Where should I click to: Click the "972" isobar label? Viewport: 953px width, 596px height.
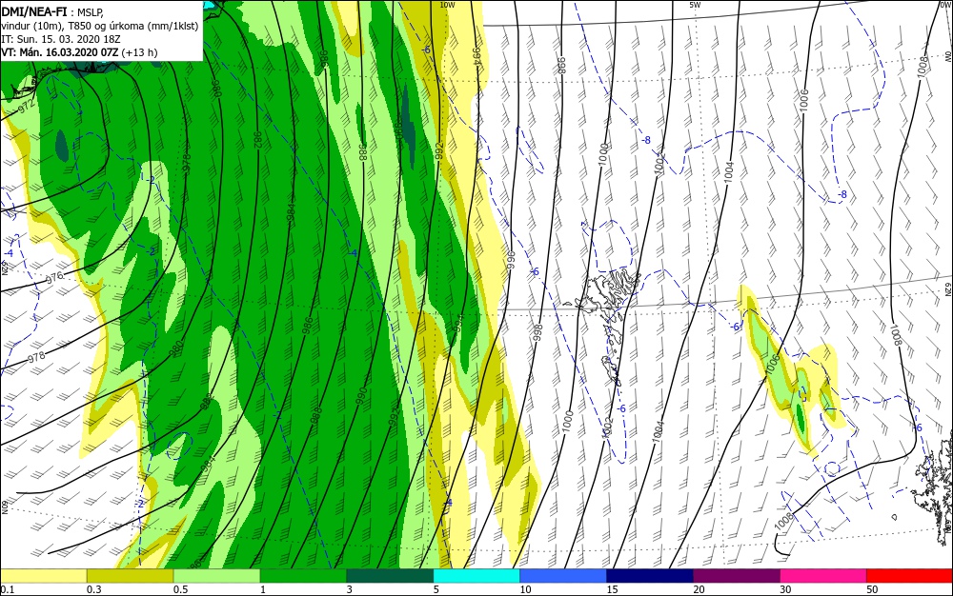[x=26, y=107]
